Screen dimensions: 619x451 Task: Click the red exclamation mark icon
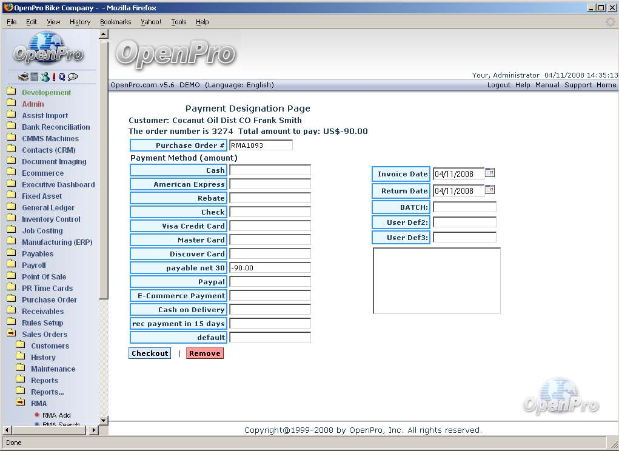[x=54, y=77]
